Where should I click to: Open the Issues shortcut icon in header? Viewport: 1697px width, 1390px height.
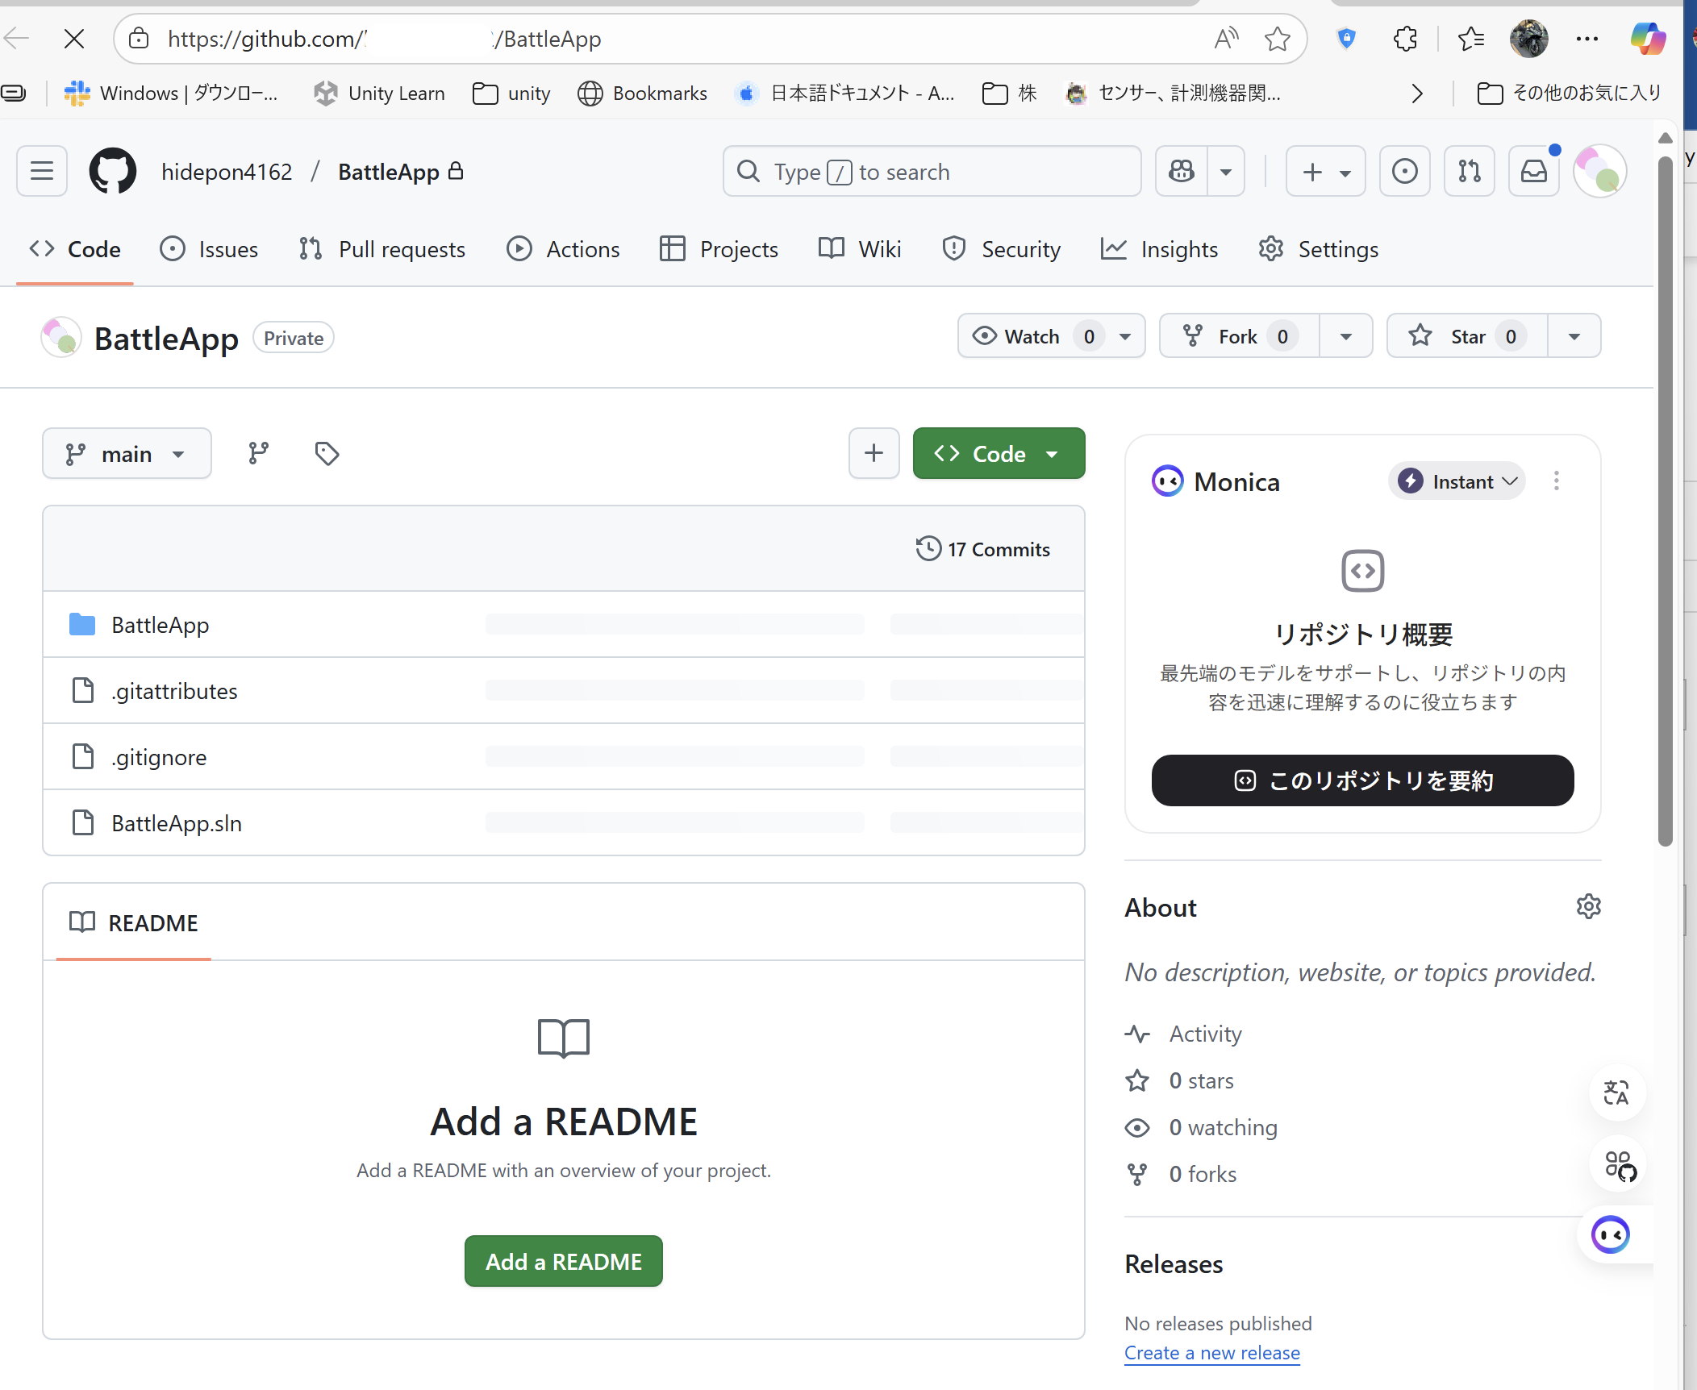(1404, 171)
